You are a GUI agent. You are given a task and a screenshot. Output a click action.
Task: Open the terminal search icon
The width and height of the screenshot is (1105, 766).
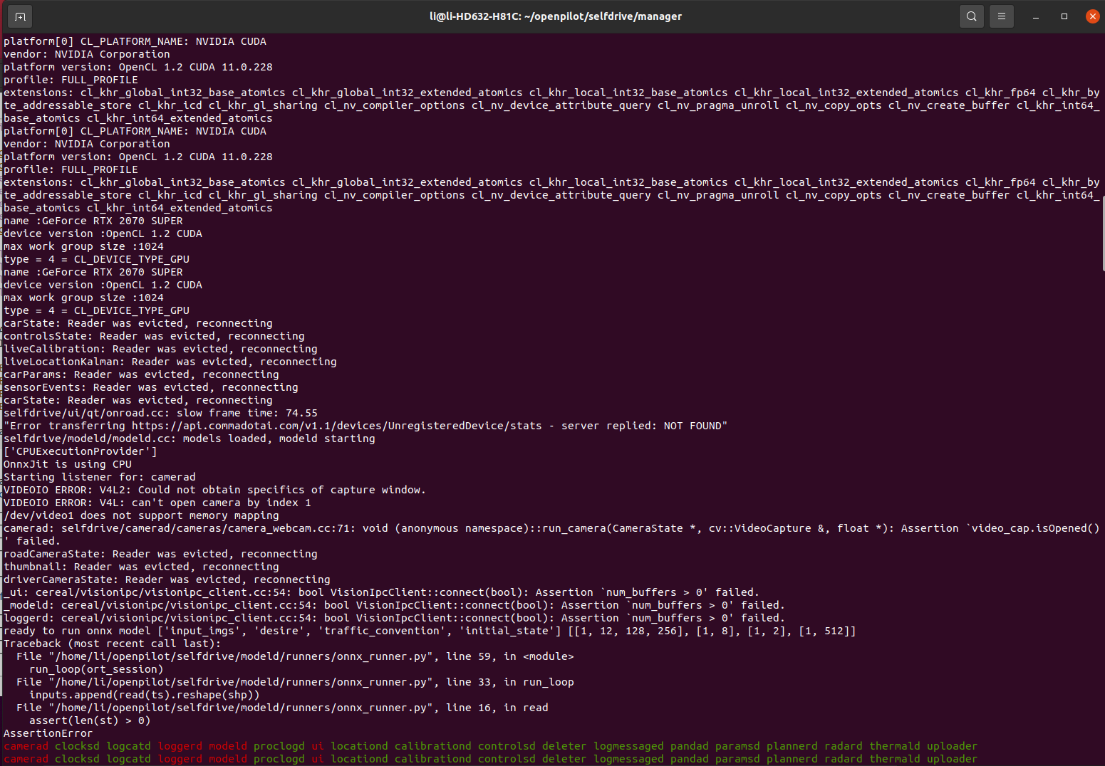[x=971, y=16]
